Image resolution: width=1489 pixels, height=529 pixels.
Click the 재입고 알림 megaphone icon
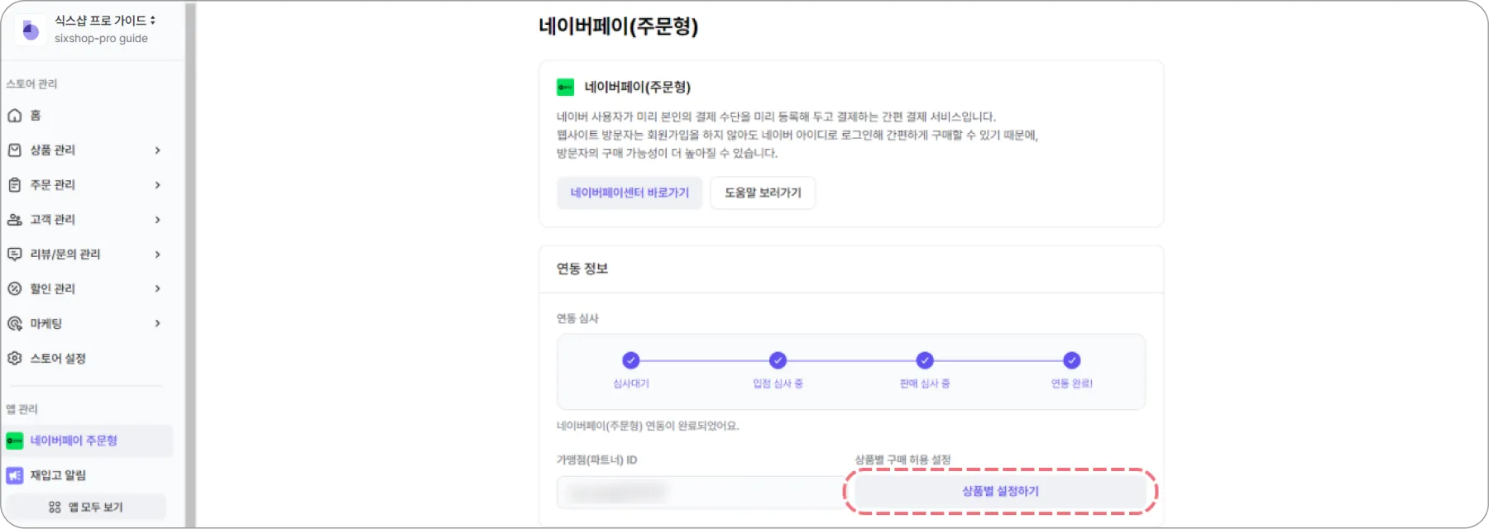tap(14, 476)
